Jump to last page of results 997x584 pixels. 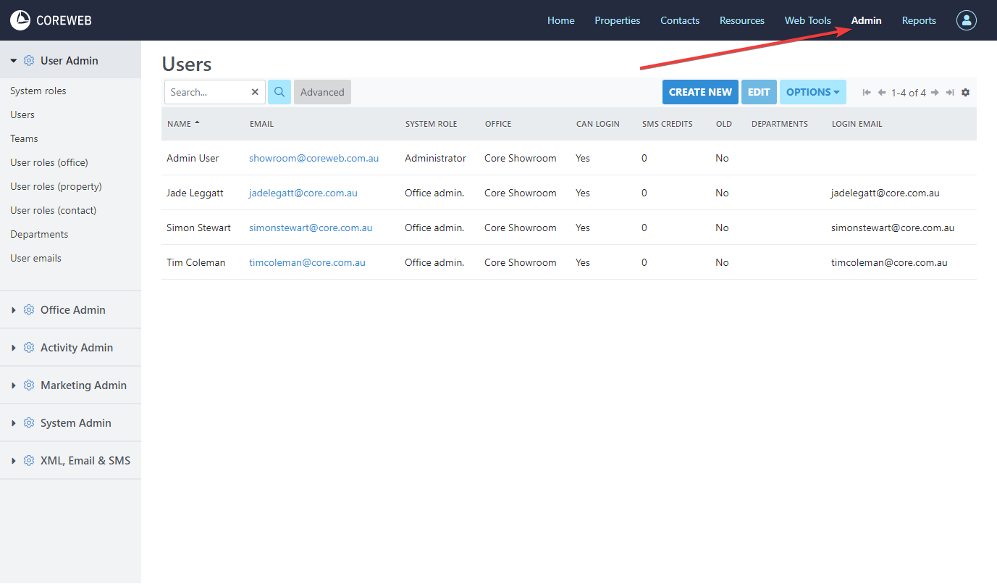pos(950,93)
